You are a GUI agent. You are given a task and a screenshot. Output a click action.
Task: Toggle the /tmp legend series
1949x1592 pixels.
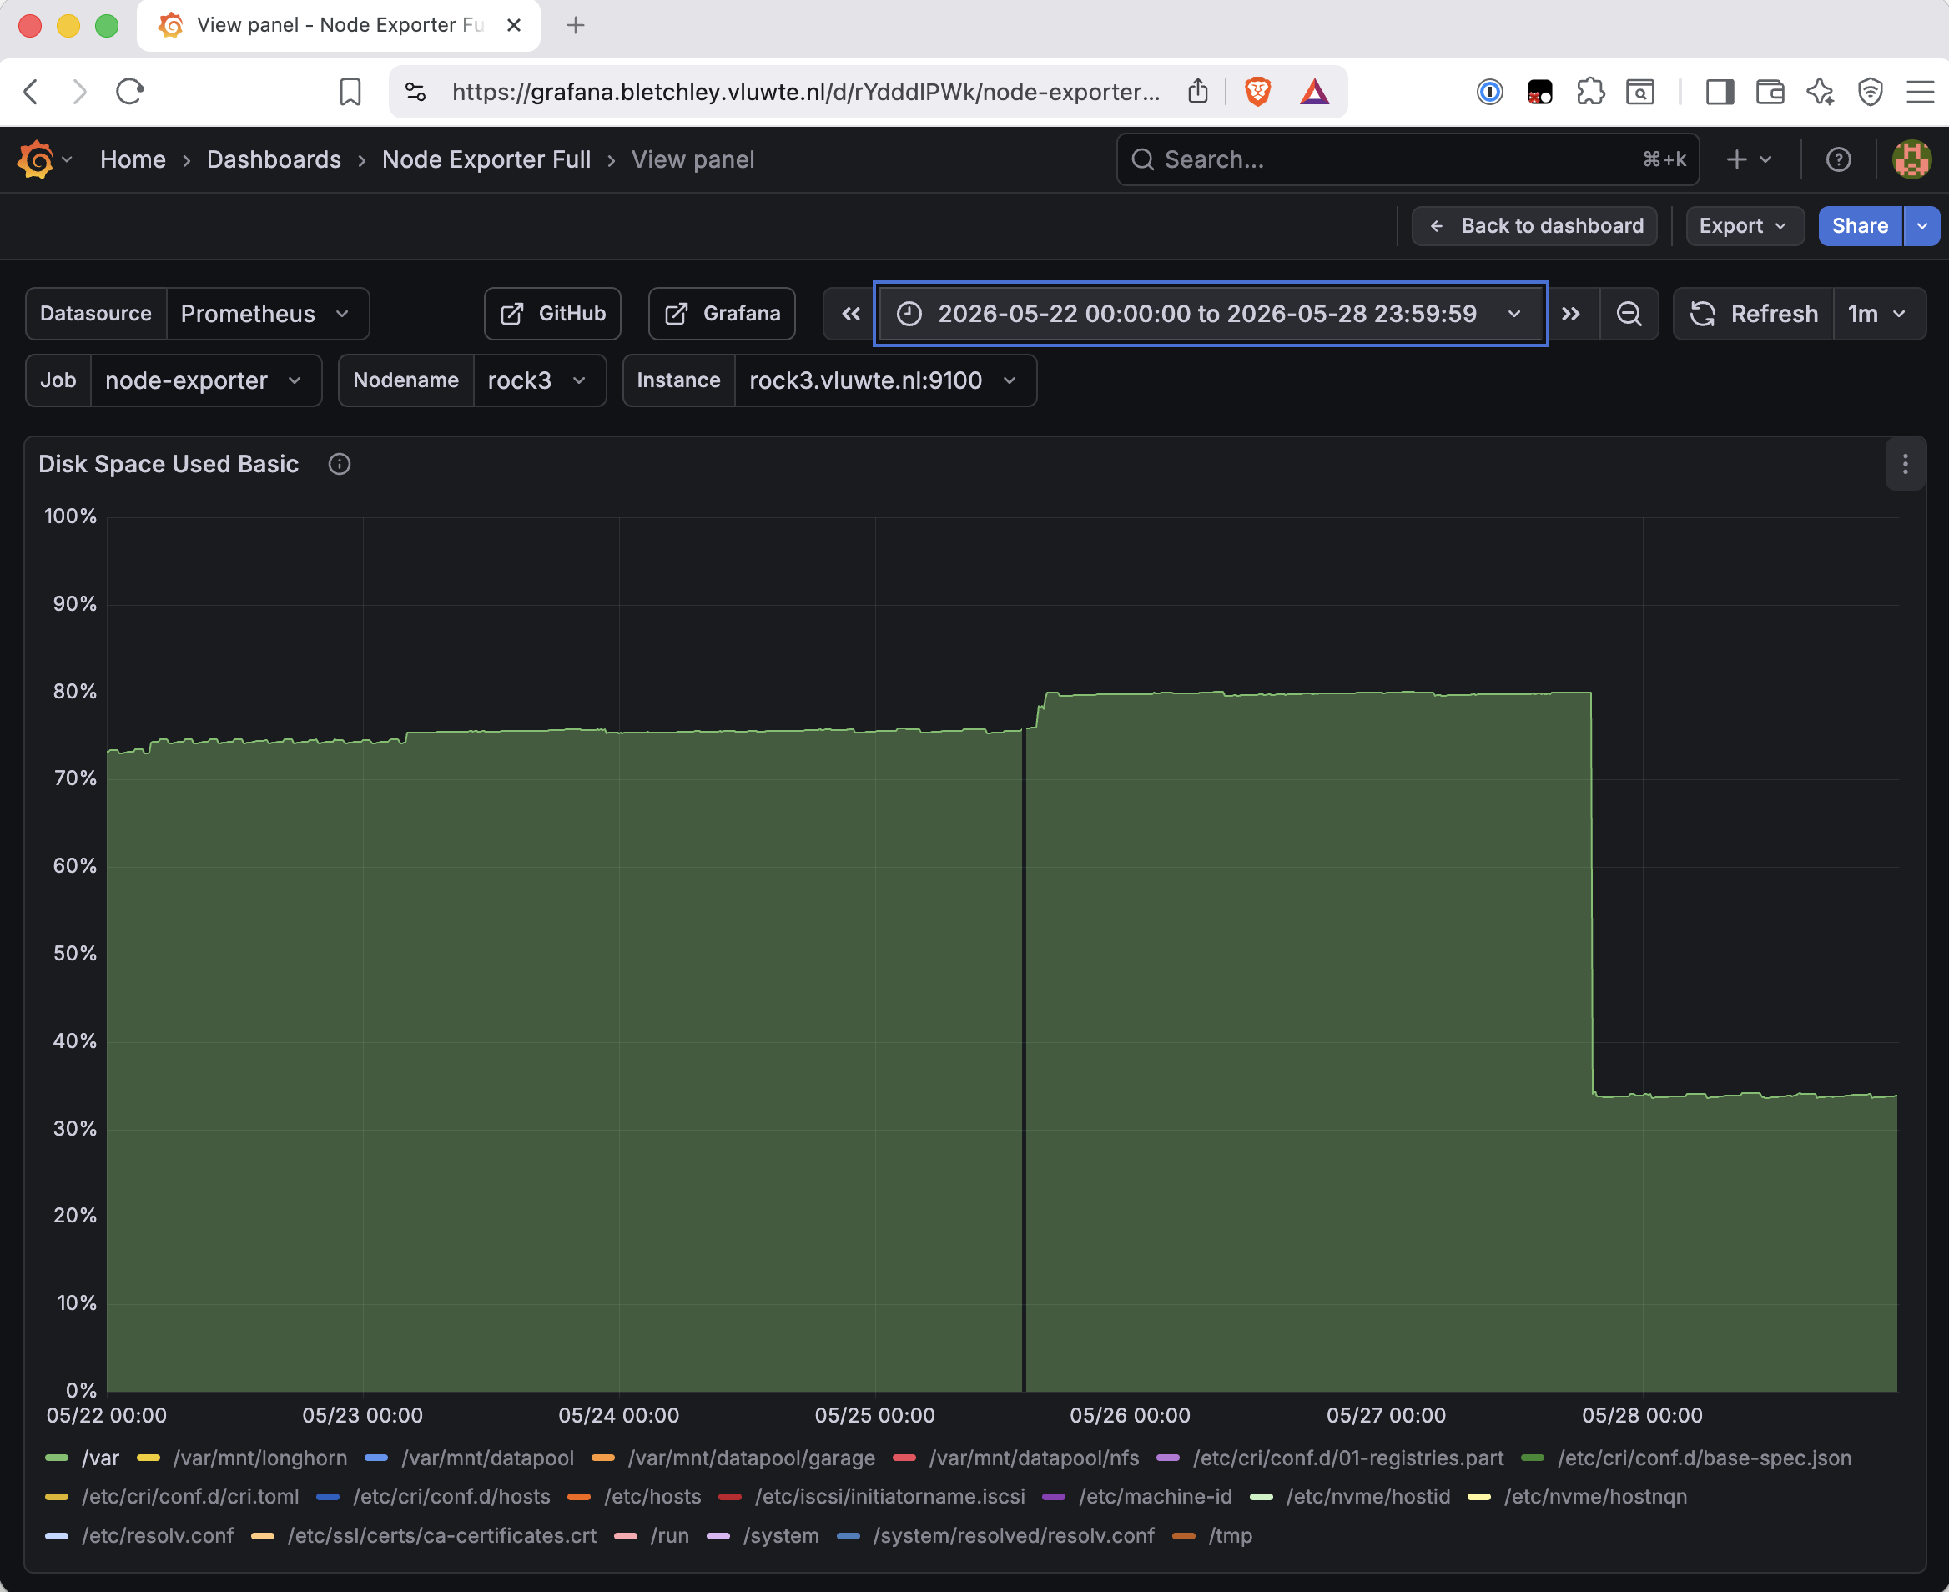coord(1231,1536)
